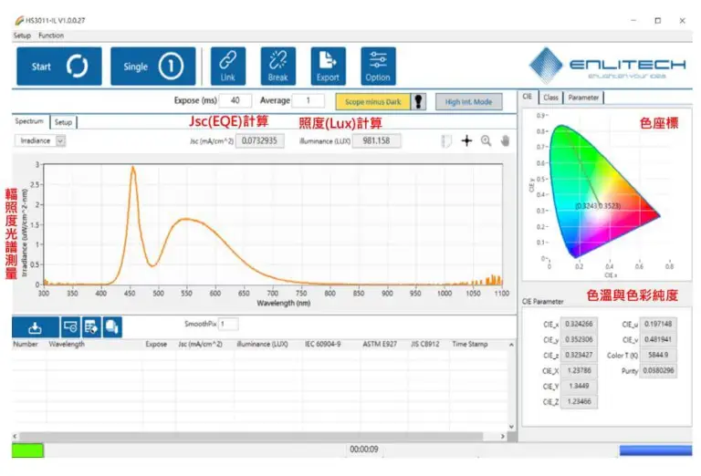Switch to the Class tab

[550, 98]
